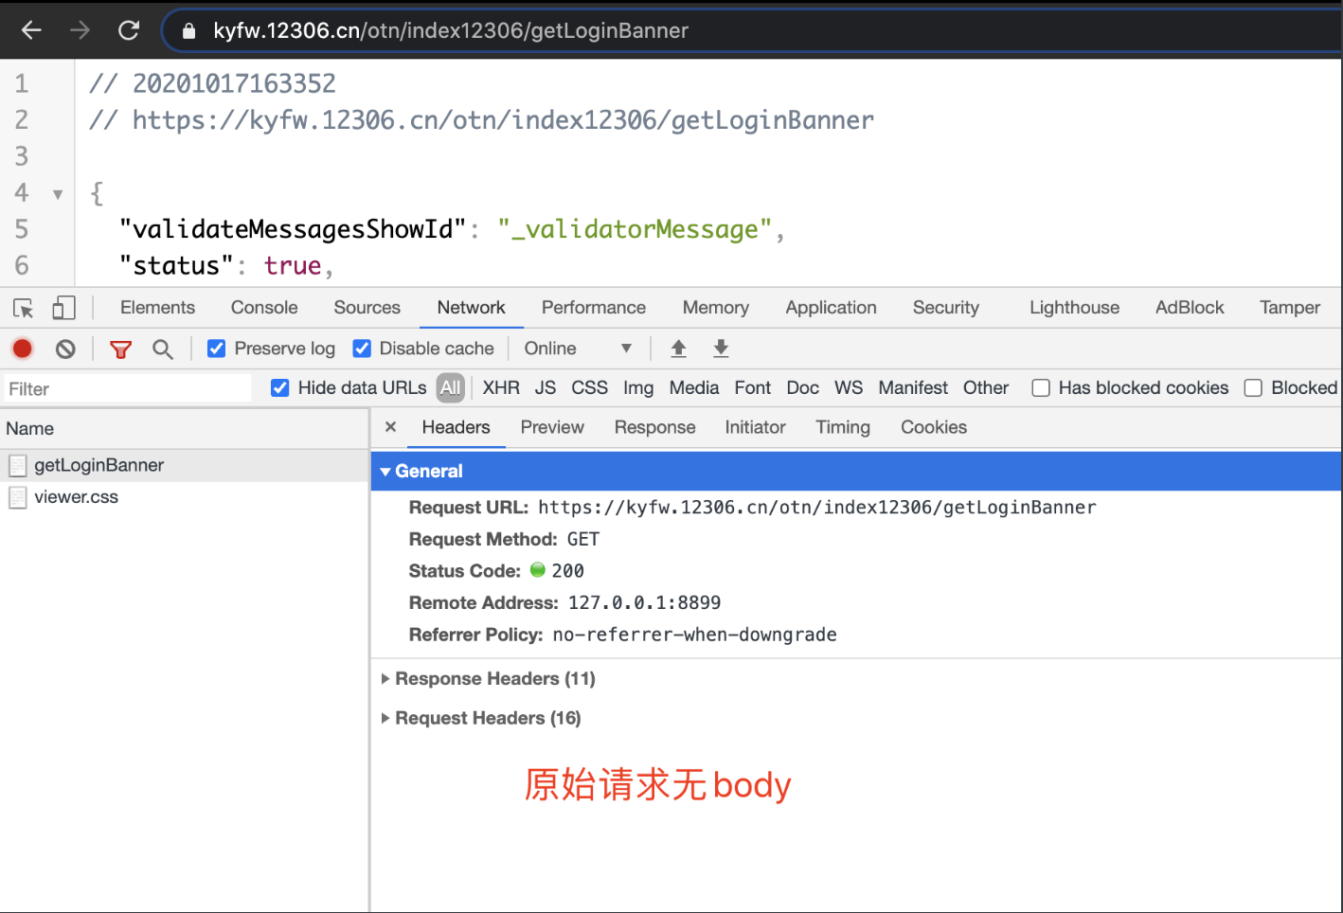Filter requests by Other
The image size is (1343, 913).
pos(986,387)
